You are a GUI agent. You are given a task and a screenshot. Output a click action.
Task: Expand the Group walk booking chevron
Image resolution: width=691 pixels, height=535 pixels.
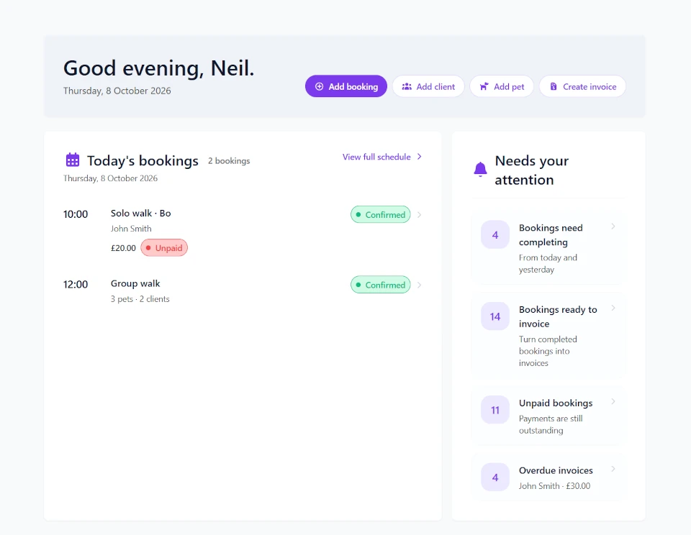click(419, 285)
